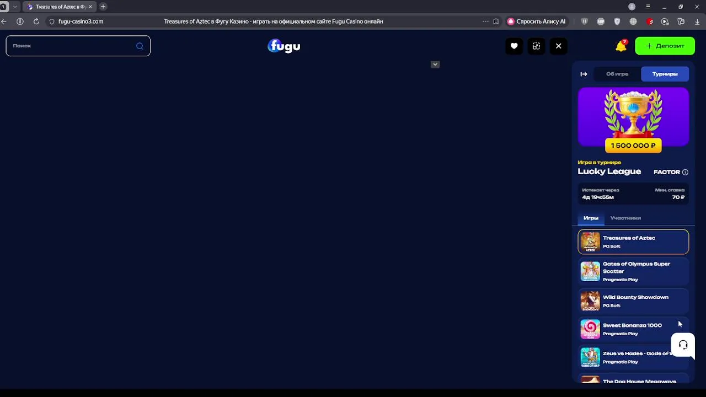706x397 pixels.
Task: Go back with browser back arrow
Action: [4, 22]
